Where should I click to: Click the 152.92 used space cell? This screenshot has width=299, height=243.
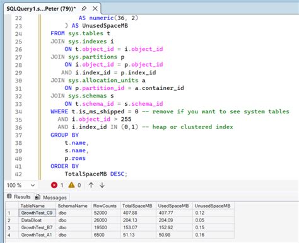(174, 227)
